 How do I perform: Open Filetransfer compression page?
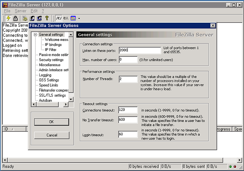(54, 90)
